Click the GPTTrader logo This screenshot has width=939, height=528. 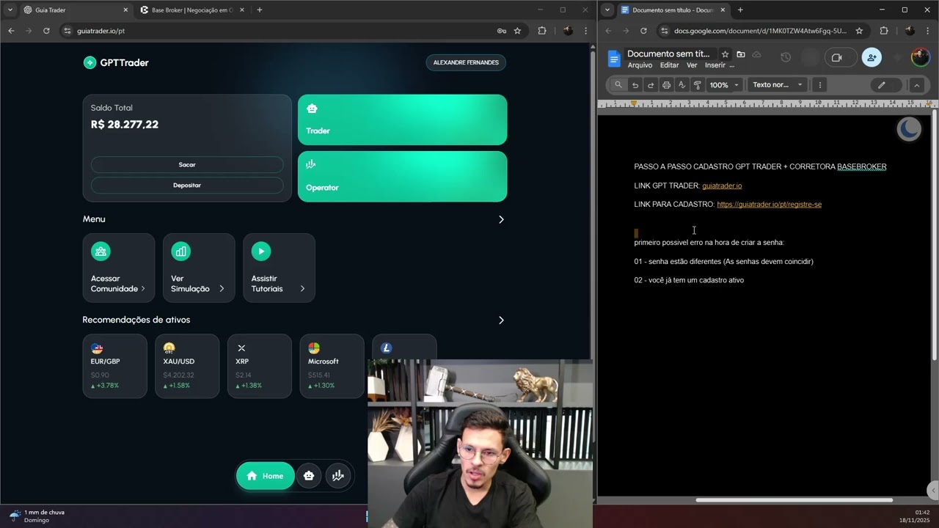coord(116,62)
